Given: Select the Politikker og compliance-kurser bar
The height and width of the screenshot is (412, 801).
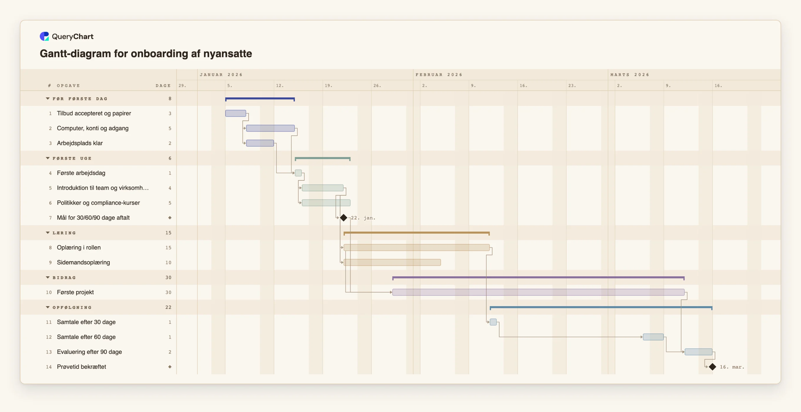Looking at the screenshot, I should (x=326, y=203).
